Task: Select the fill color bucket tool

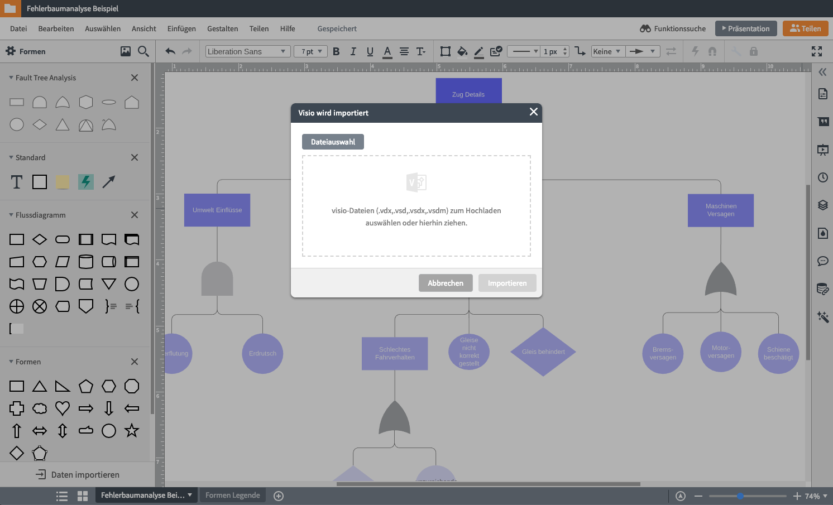Action: tap(462, 51)
